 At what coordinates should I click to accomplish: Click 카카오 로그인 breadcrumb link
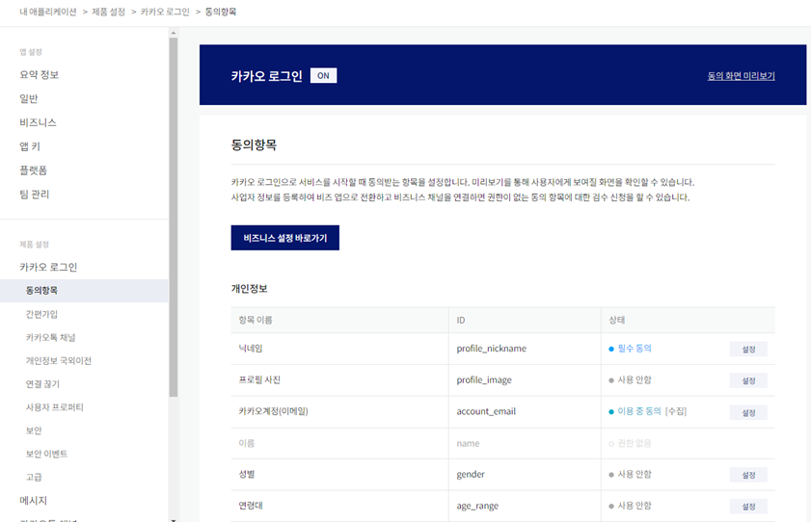[165, 12]
